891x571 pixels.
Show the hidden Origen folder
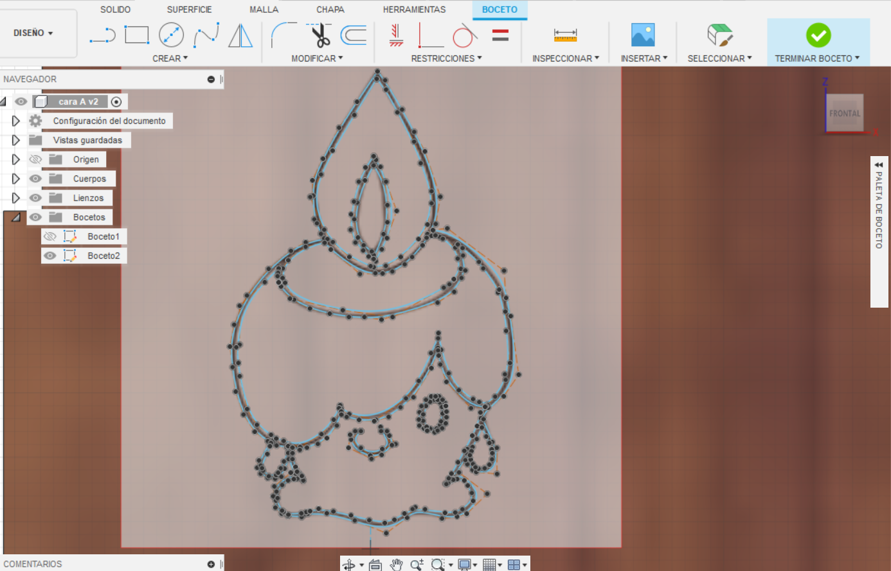click(x=35, y=159)
